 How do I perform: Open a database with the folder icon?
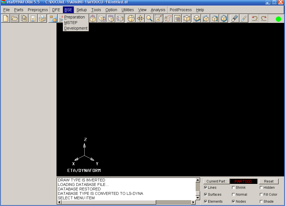pos(15,18)
